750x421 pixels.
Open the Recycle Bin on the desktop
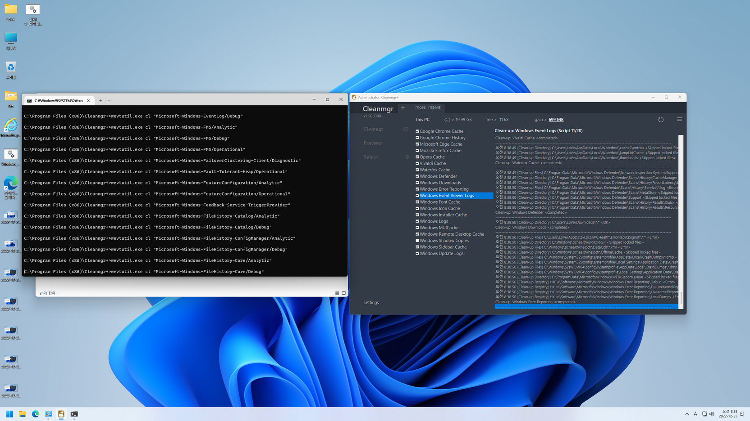[11, 70]
